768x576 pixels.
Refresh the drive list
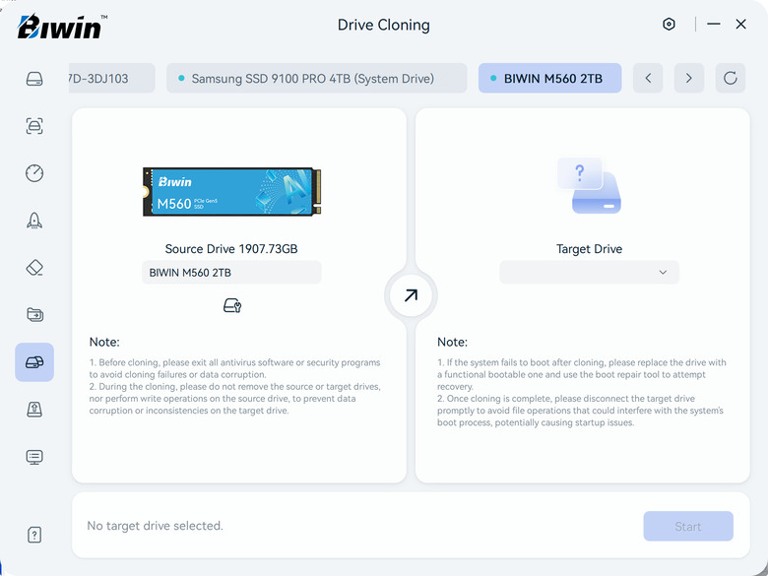coord(731,79)
